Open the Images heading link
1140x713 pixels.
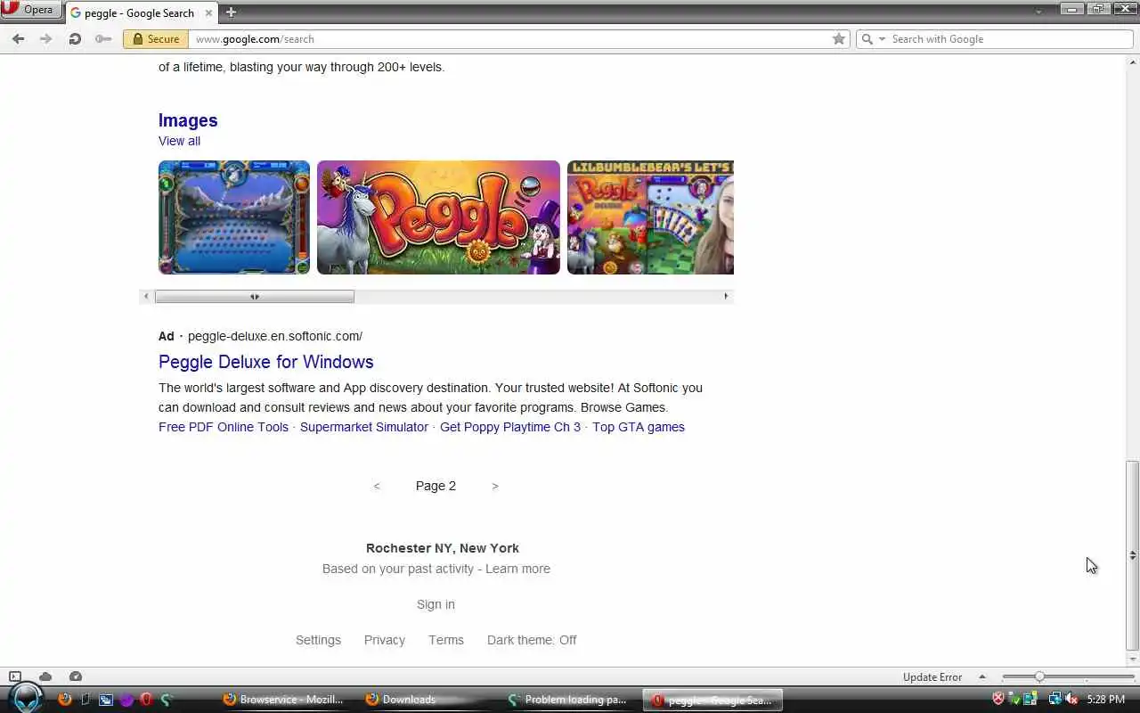[188, 120]
